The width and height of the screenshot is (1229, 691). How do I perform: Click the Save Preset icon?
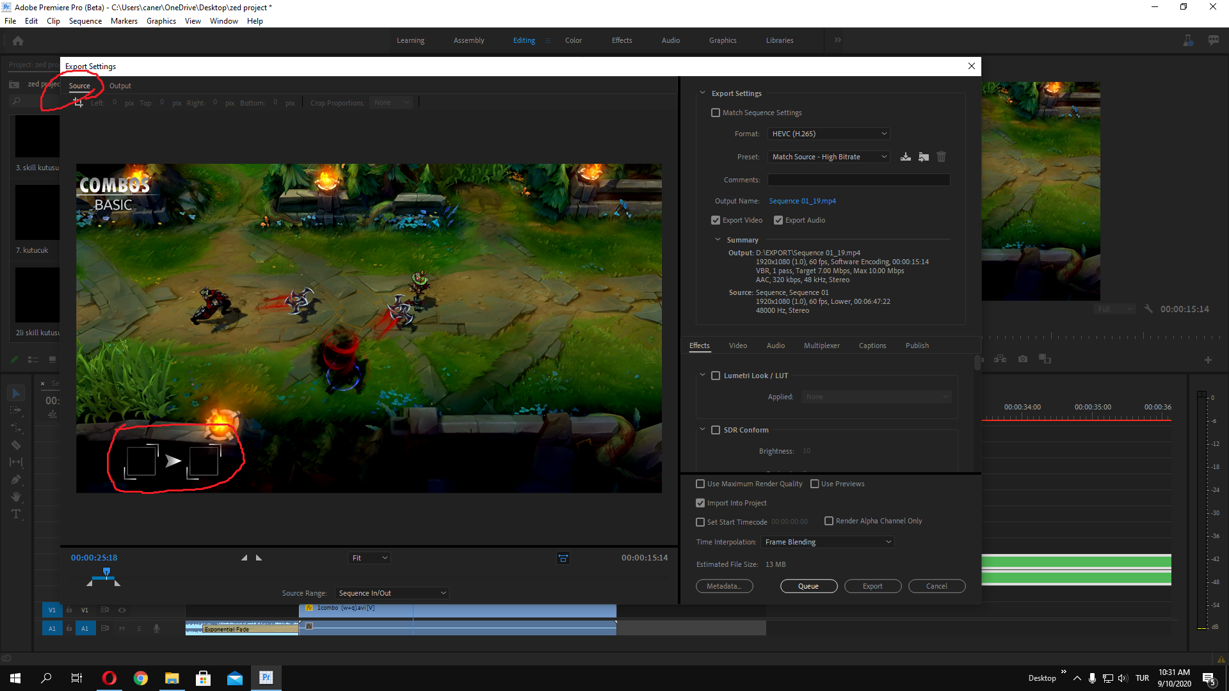(905, 157)
